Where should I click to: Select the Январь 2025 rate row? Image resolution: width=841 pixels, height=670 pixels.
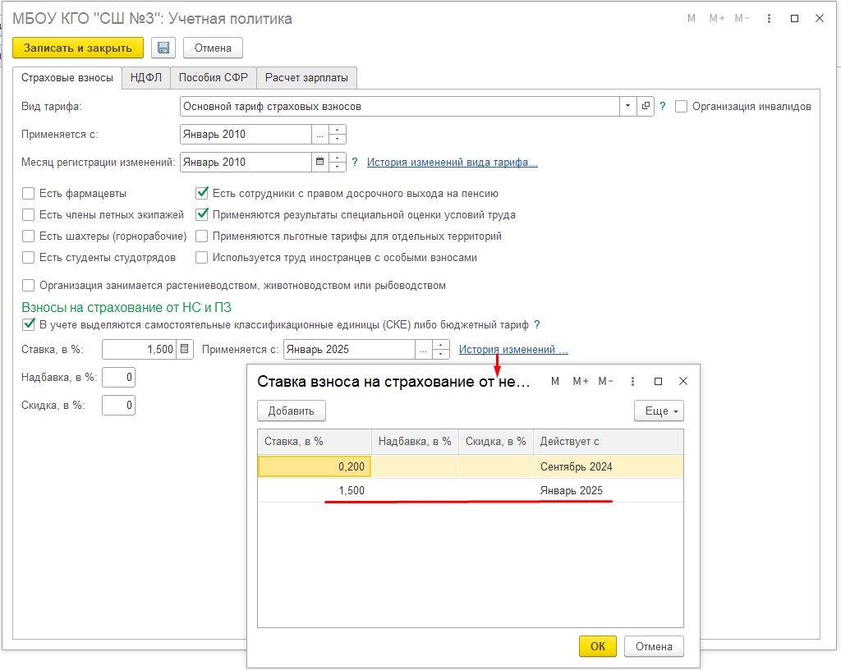470,491
